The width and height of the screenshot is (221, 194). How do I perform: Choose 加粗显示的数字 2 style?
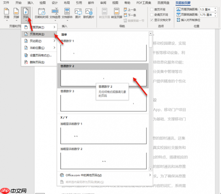click(103, 158)
